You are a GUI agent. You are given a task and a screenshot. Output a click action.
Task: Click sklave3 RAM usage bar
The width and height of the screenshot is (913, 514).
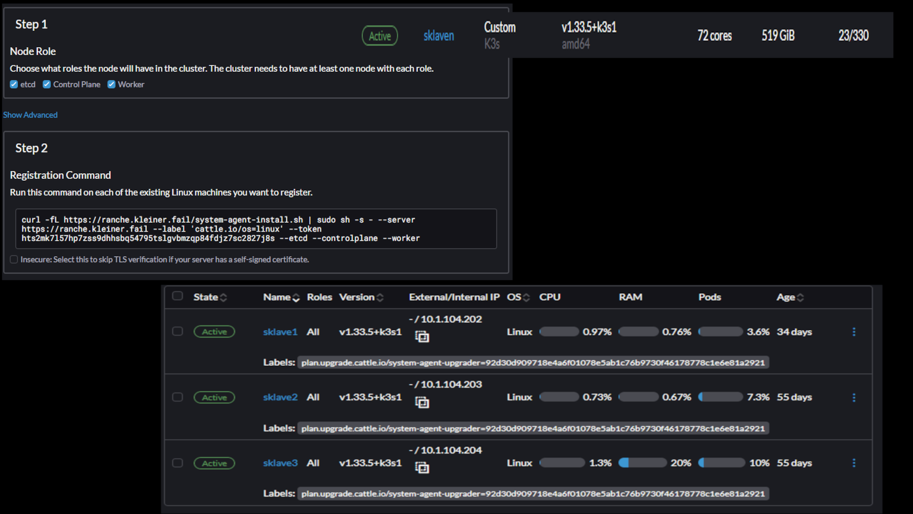(642, 463)
